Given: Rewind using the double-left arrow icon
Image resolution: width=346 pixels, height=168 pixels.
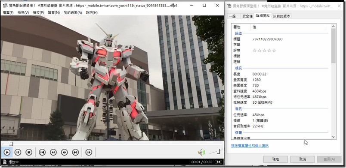Looking at the screenshot, I should (x=53, y=152).
